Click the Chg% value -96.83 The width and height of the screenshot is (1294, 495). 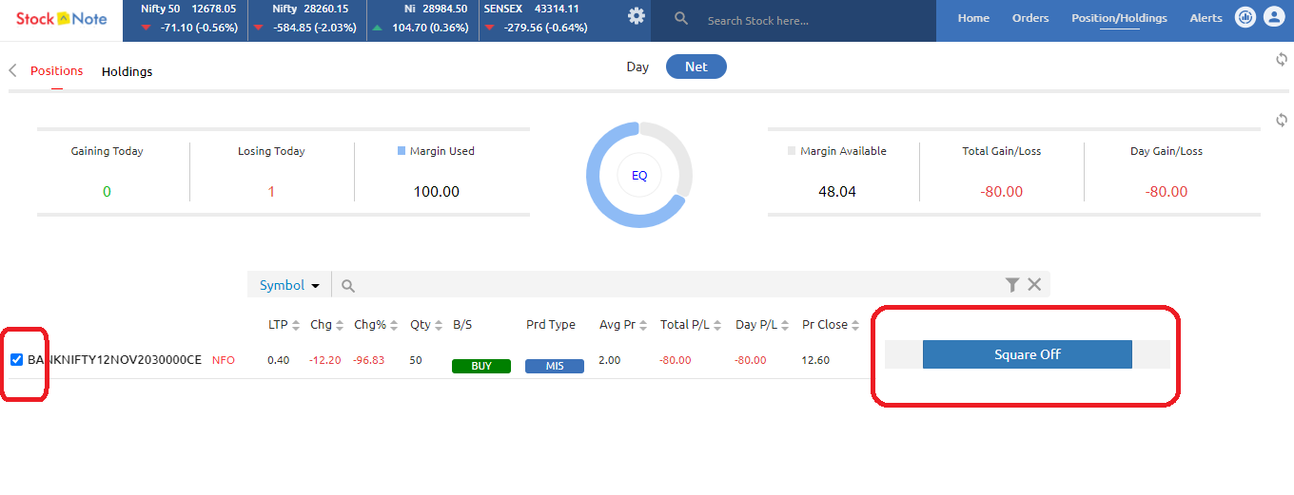[x=369, y=360]
